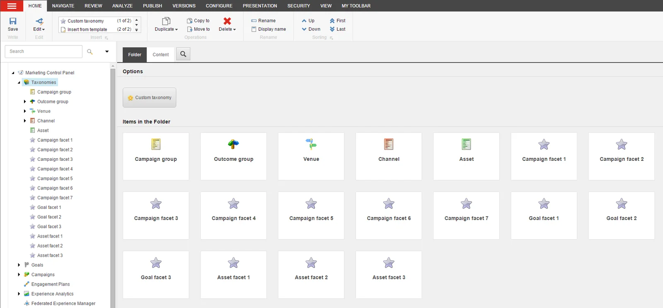Click the Custom taxonomy option button
663x308 pixels.
pyautogui.click(x=150, y=97)
